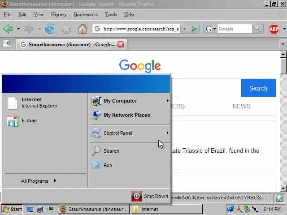Image resolution: width=287 pixels, height=215 pixels.
Task: Select the Staurikosaurus Google tab
Action: [x=72, y=44]
